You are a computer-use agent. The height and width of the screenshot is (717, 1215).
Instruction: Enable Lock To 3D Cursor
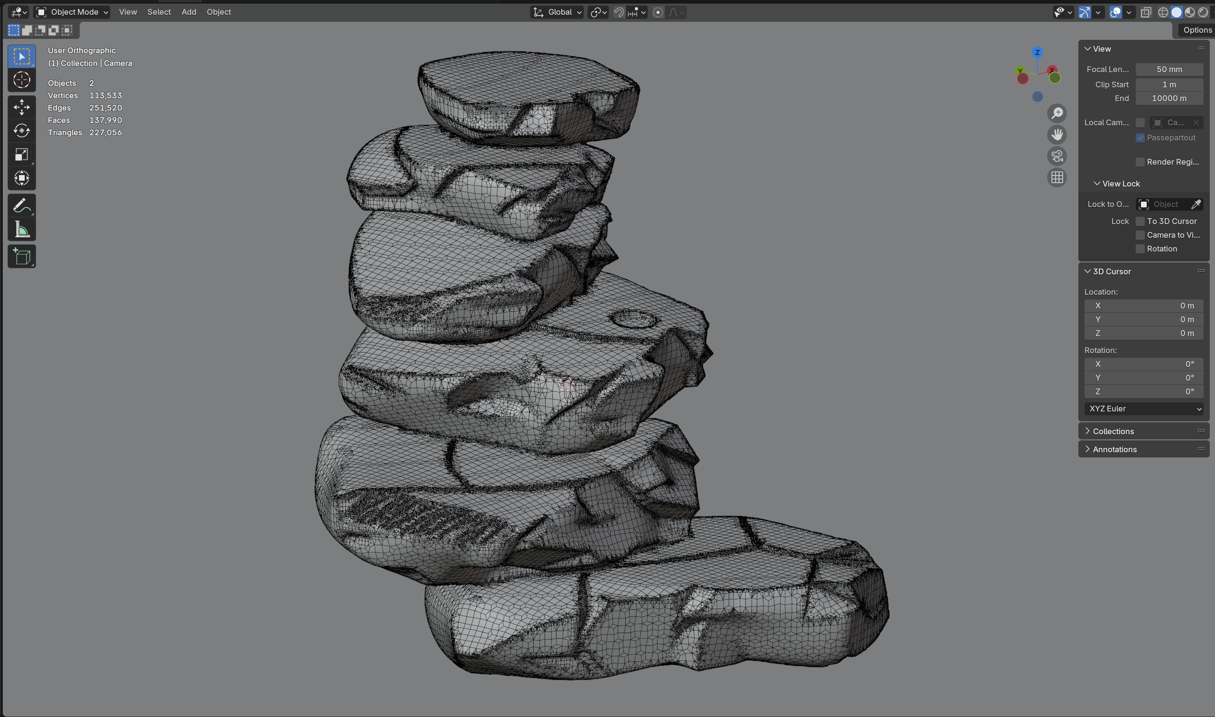(x=1140, y=221)
